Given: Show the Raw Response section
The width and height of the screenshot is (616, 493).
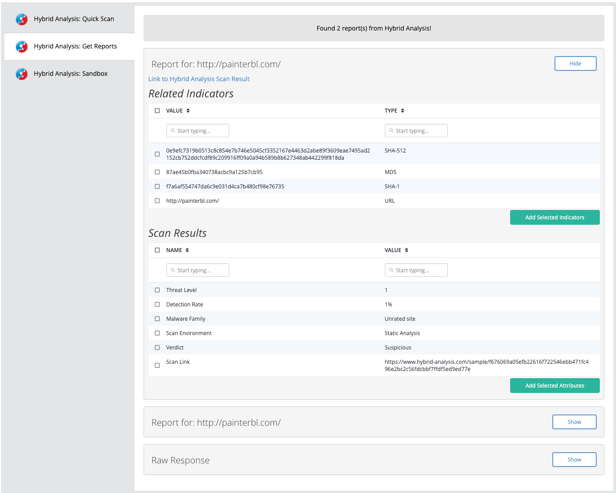Looking at the screenshot, I should coord(574,460).
